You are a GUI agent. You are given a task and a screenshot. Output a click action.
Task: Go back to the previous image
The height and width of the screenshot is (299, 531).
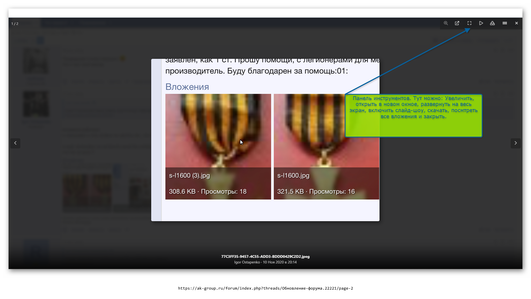click(x=15, y=143)
